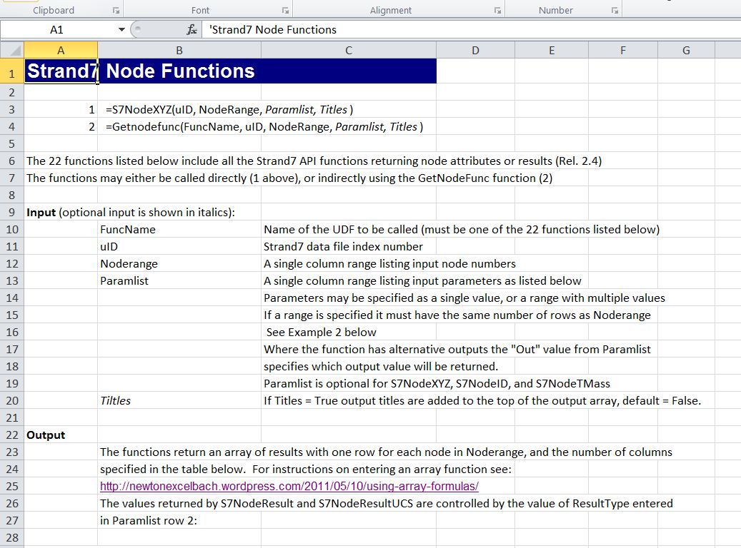741x548 pixels.
Task: Open the Font dialog launcher
Action: coord(285,11)
